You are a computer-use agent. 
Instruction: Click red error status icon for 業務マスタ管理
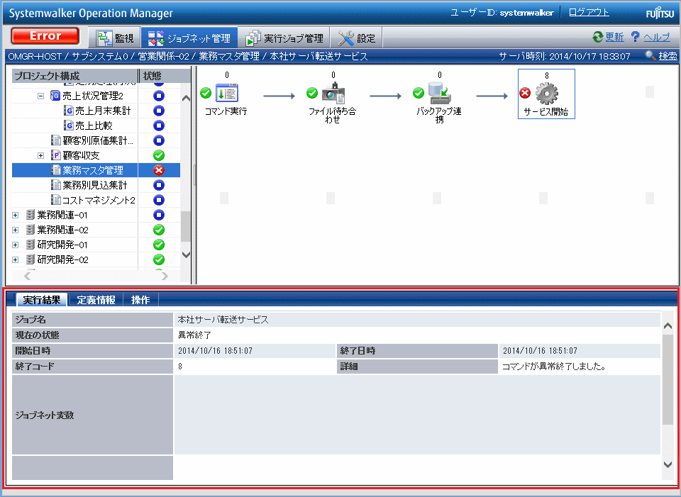coord(159,170)
